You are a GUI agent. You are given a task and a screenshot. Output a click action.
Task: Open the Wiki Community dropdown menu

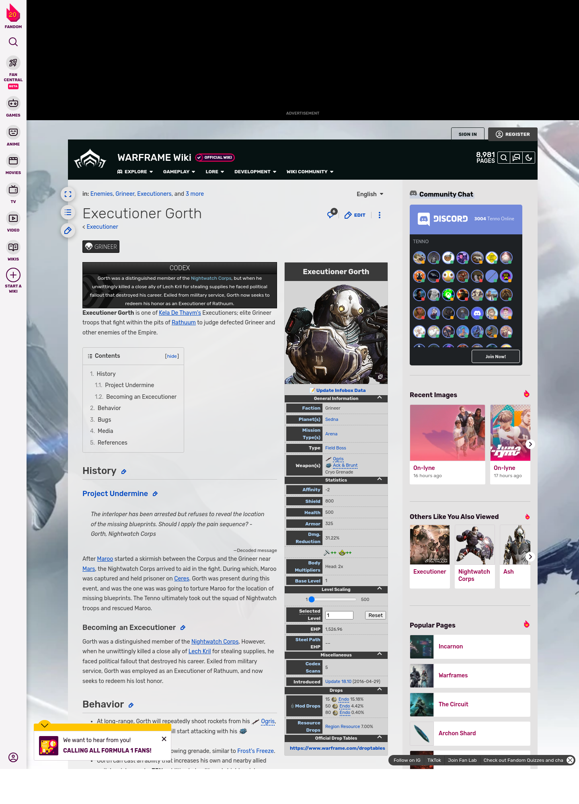pos(310,172)
